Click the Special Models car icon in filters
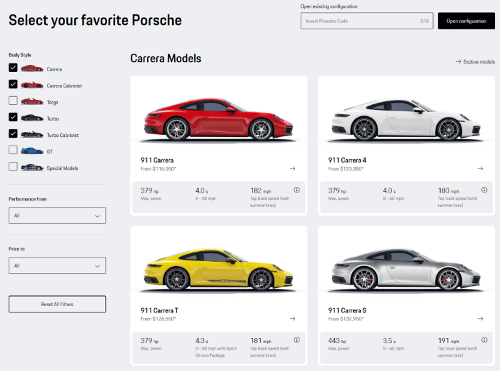Screen dimensions: 500x371 (32, 167)
